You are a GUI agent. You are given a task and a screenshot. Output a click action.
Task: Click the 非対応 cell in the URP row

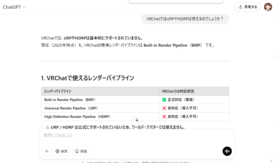pyautogui.click(x=194, y=108)
